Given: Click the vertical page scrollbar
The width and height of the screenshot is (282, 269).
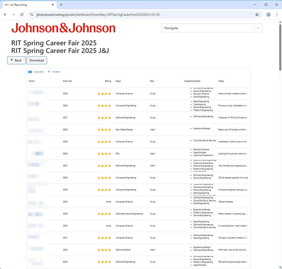Looking at the screenshot, I should click(280, 47).
